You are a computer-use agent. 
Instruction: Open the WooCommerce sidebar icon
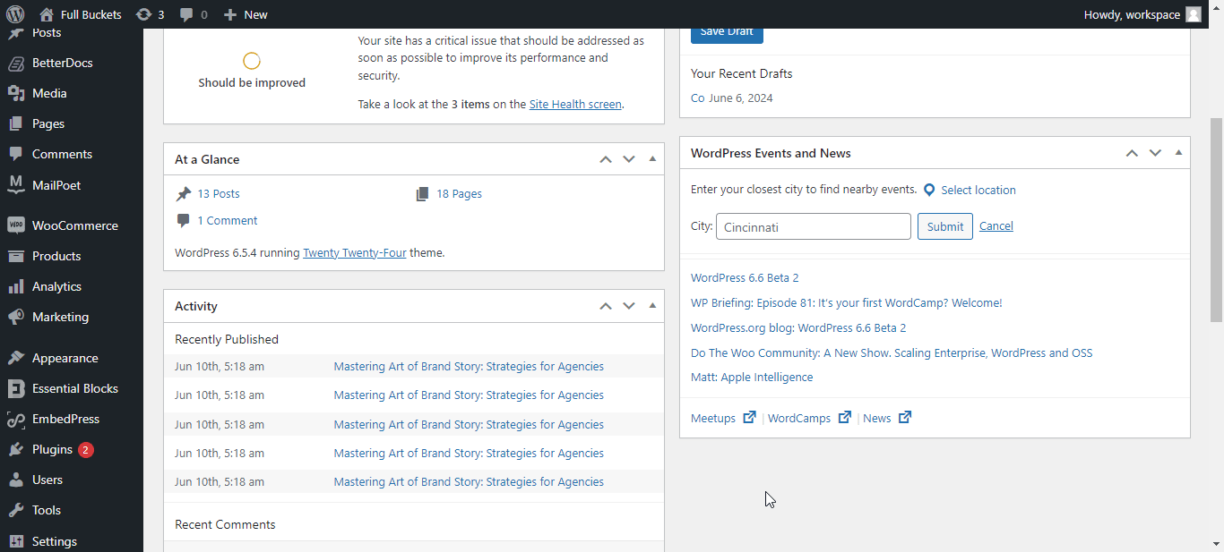pyautogui.click(x=16, y=225)
